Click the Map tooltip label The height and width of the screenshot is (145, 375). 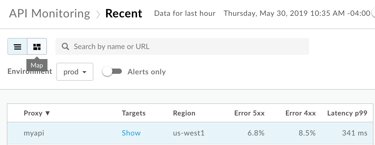coord(37,65)
